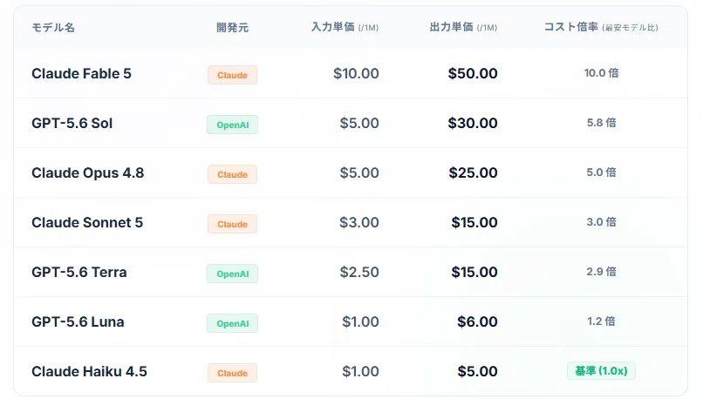Click the 5.8 倍 cost ratio value
Viewport: 703px width, 399px height.
601,123
